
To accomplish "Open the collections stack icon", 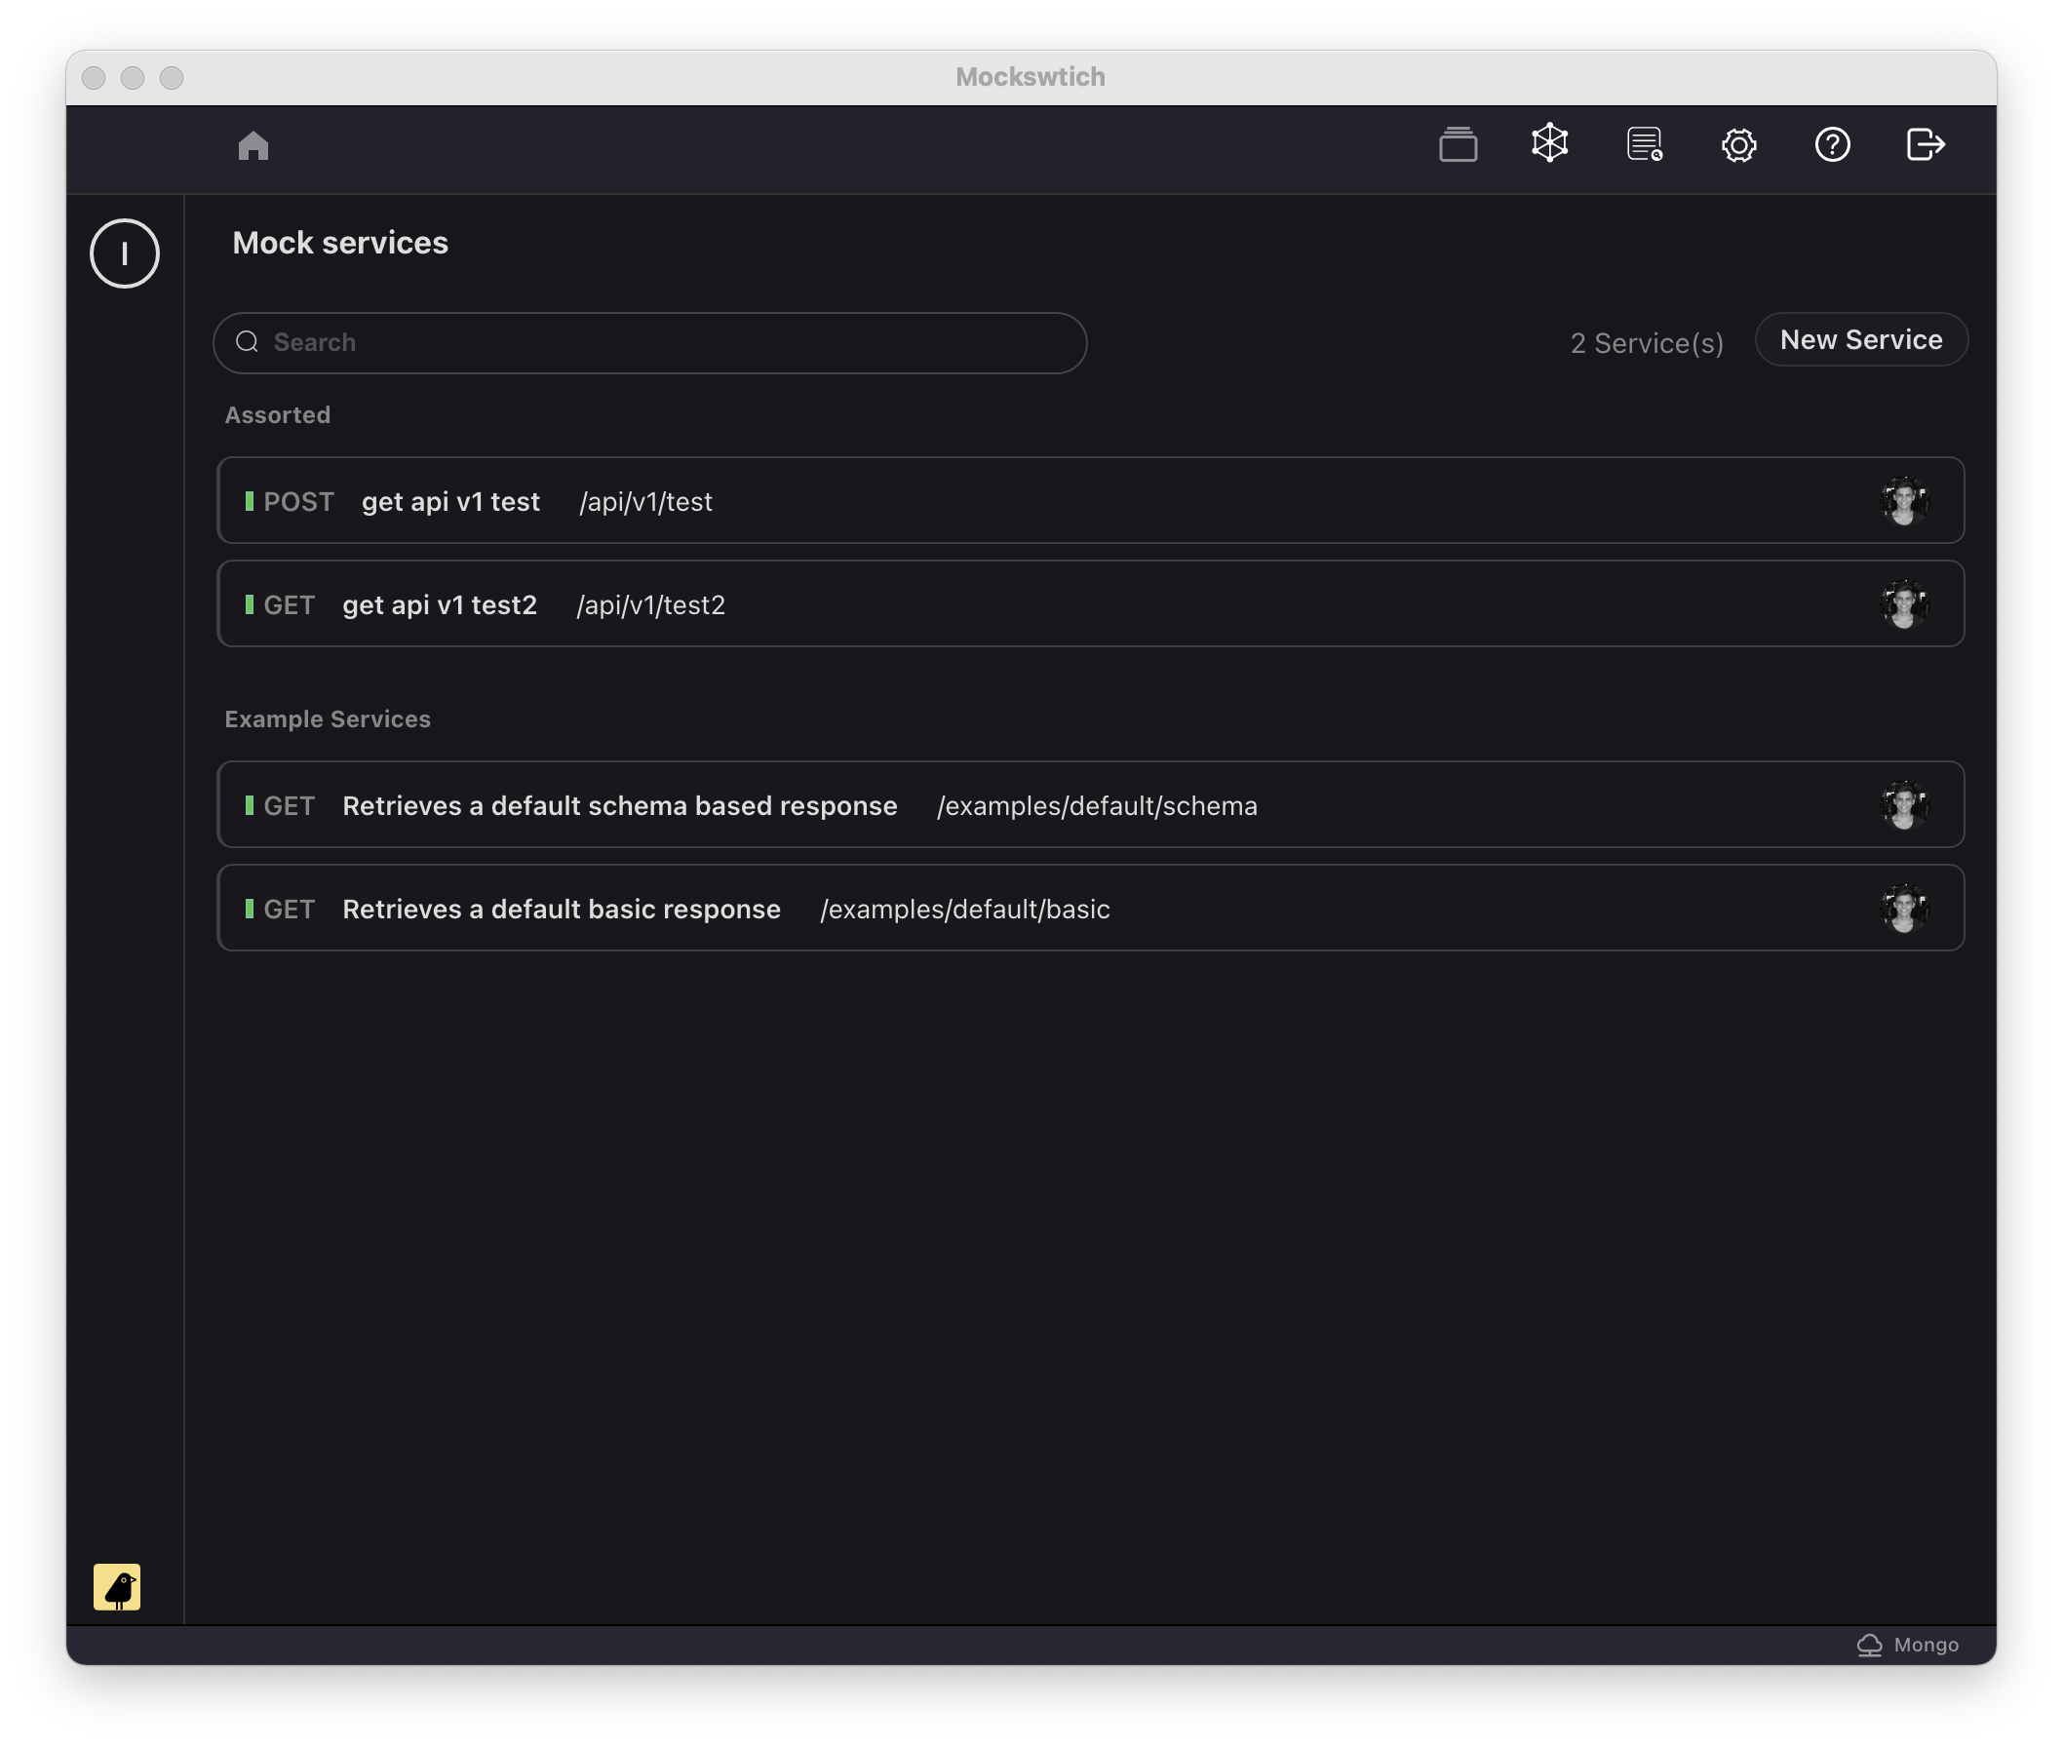I will pos(1458,144).
